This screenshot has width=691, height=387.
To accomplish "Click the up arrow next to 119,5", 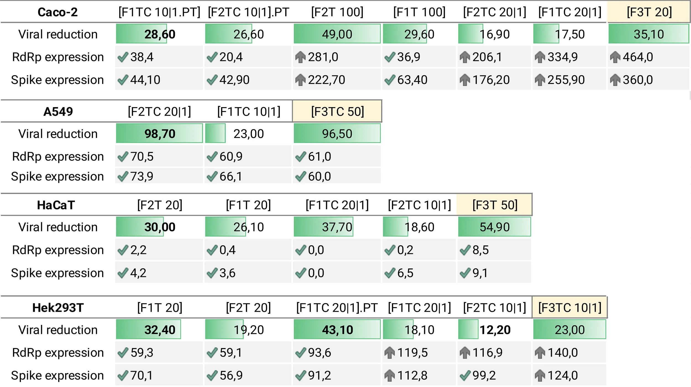I will click(x=390, y=353).
